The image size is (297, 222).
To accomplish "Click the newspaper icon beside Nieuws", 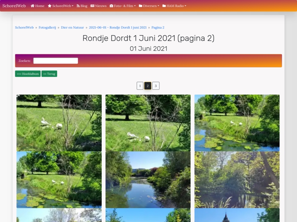I will point(92,6).
